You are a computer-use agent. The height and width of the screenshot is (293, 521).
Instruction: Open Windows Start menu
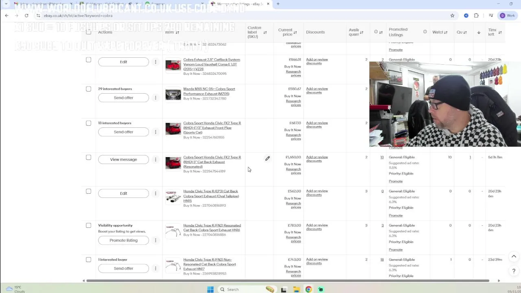[x=210, y=289]
